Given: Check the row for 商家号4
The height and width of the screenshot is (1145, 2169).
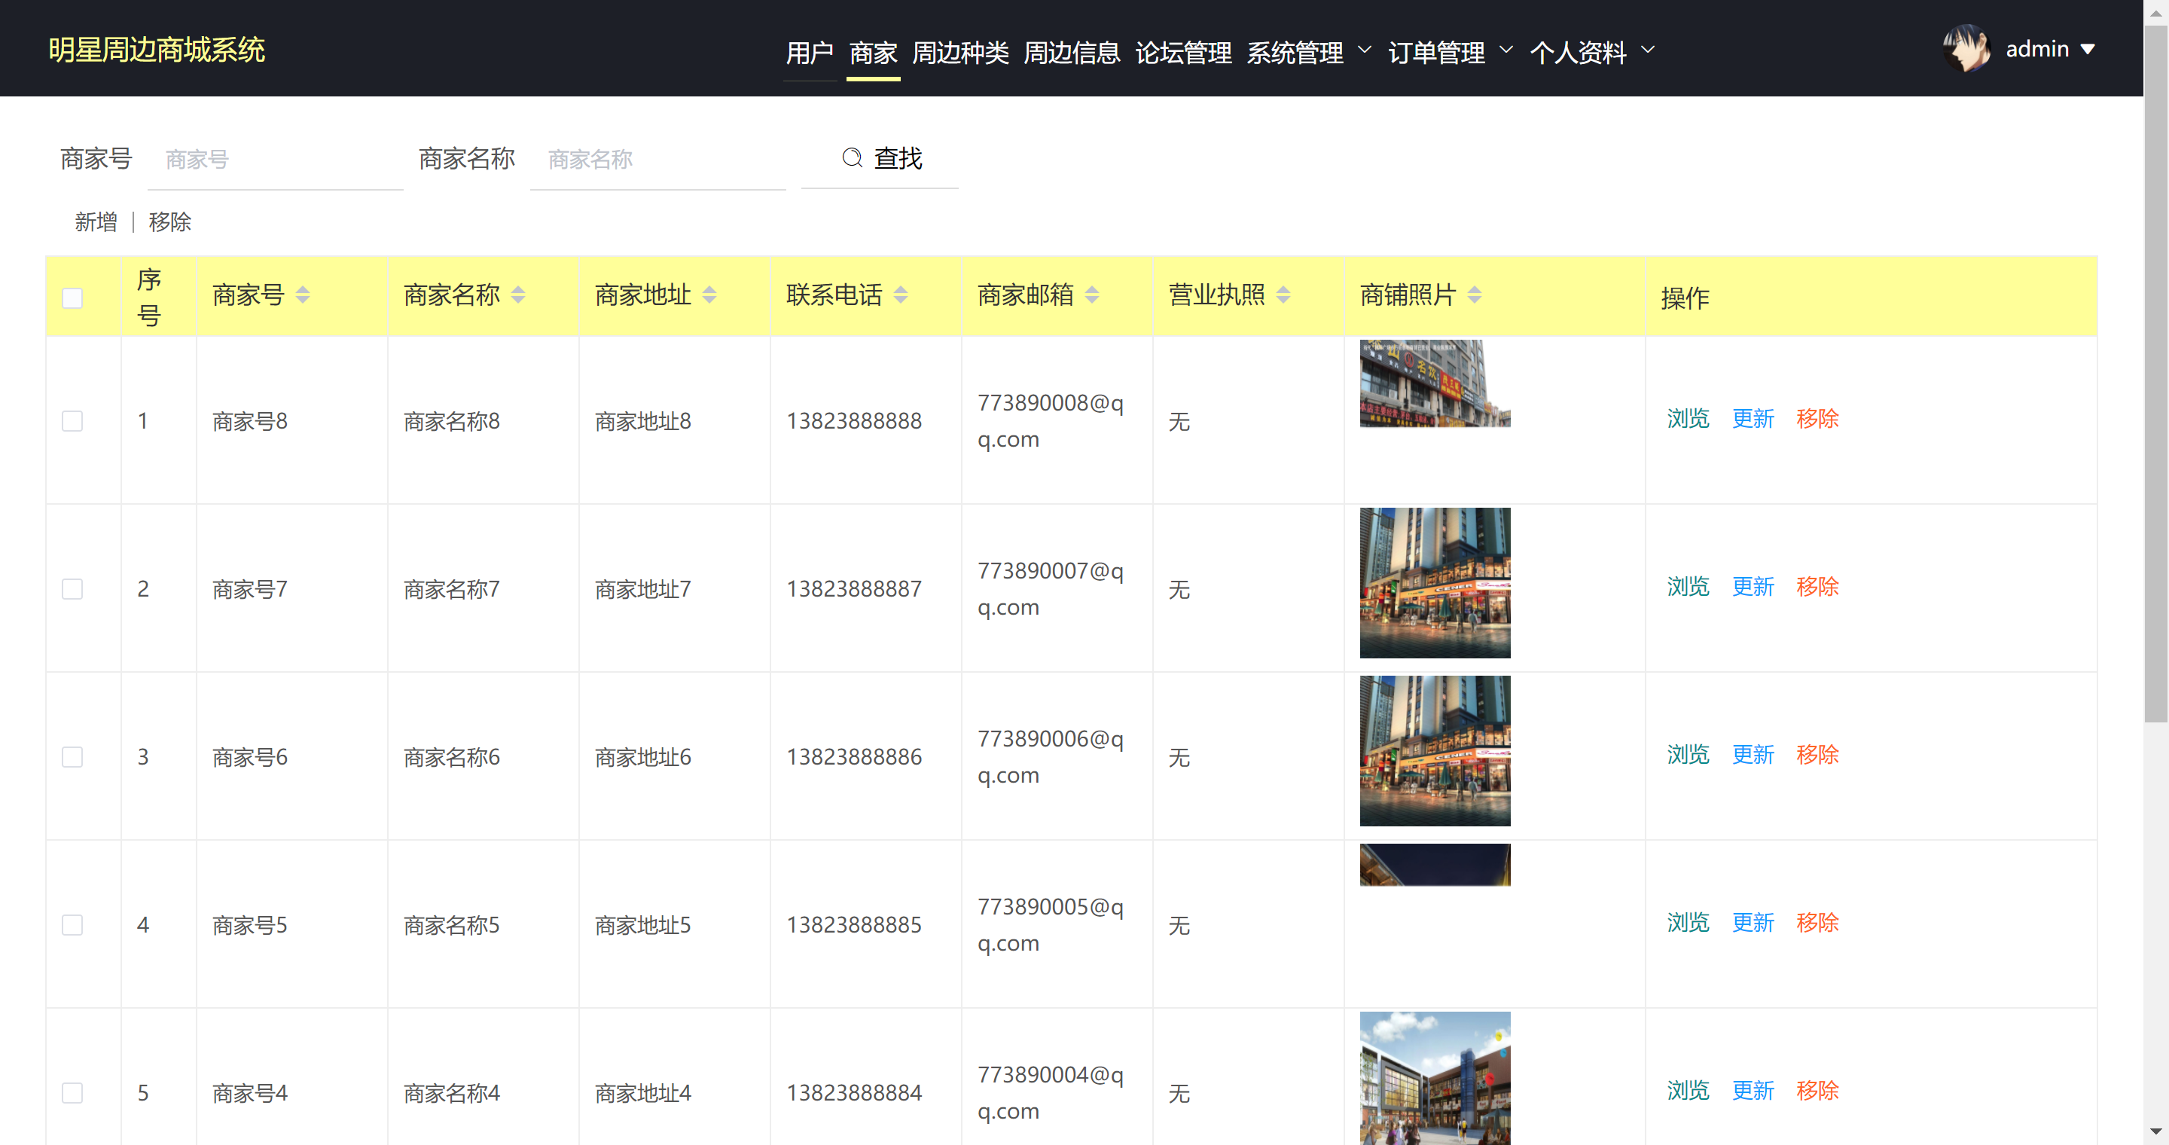Looking at the screenshot, I should (x=72, y=1093).
